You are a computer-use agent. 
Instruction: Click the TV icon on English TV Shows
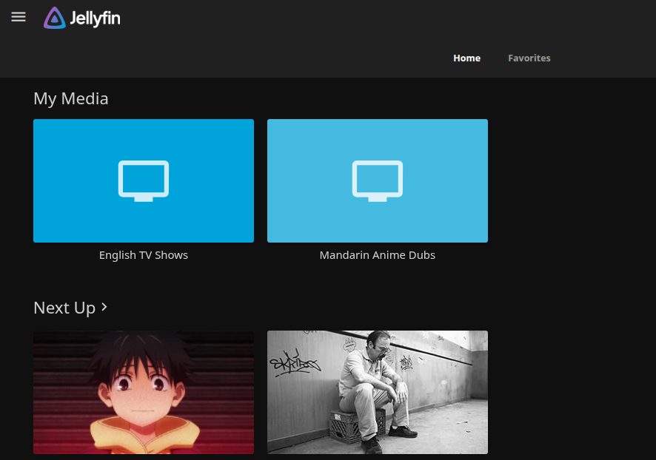pos(144,180)
